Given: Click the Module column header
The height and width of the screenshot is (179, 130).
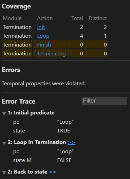Looking at the screenshot, I should 12,18.
